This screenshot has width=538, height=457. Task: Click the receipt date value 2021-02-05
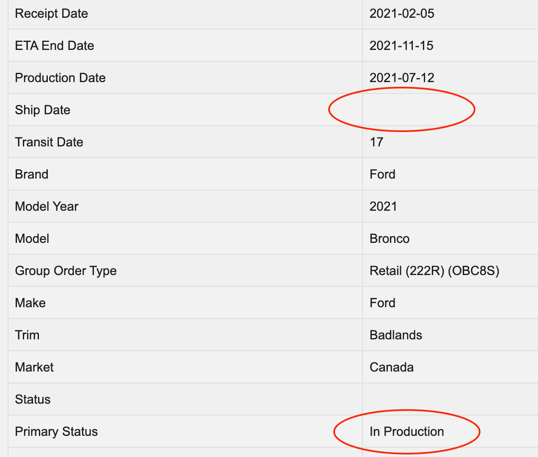click(402, 14)
